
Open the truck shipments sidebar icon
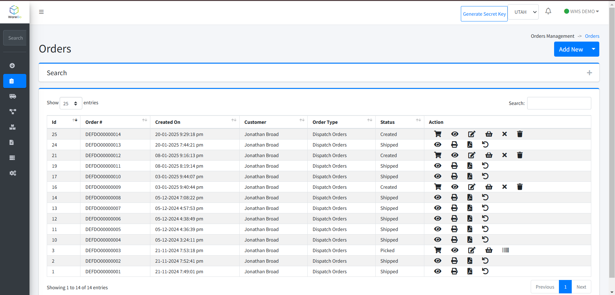(x=13, y=96)
